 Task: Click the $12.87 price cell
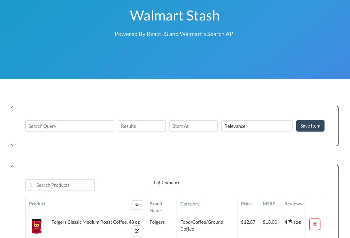(248, 222)
